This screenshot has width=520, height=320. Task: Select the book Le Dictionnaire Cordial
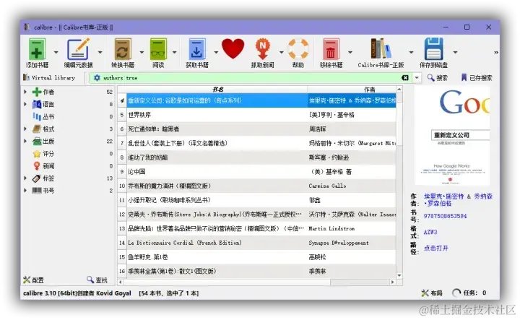point(257,243)
